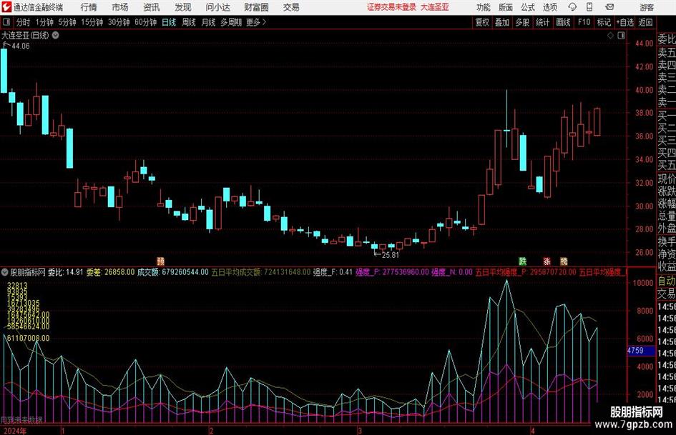Image resolution: width=676 pixels, height=435 pixels.
Task: Click the 强度_F: 0.41 value
Action: (333, 272)
